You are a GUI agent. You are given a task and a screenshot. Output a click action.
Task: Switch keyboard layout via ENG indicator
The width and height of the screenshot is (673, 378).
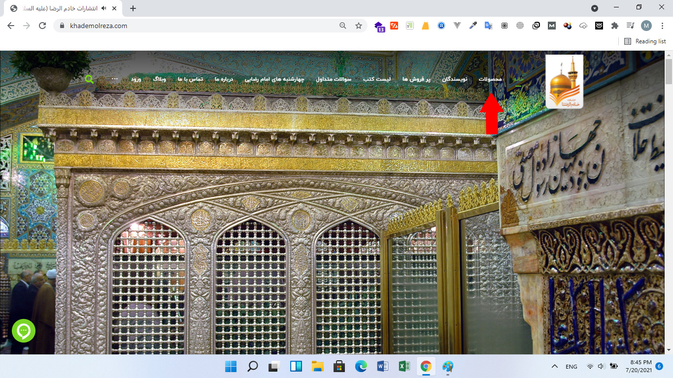(x=571, y=366)
